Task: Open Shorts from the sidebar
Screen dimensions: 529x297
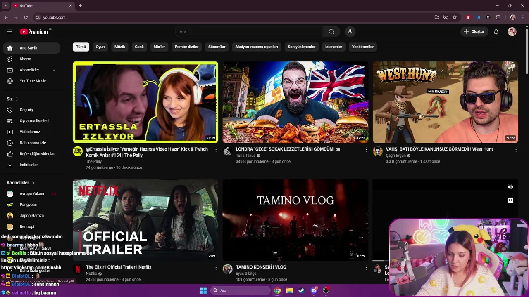Action: tap(31, 59)
